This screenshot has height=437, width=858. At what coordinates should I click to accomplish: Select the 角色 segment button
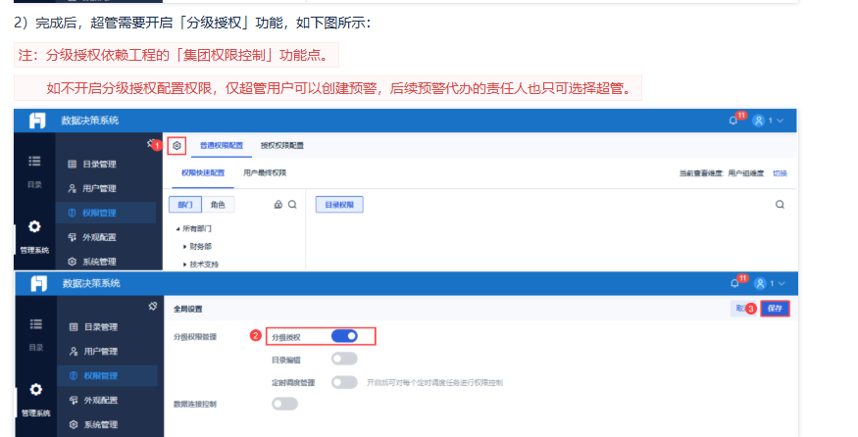[x=218, y=205]
